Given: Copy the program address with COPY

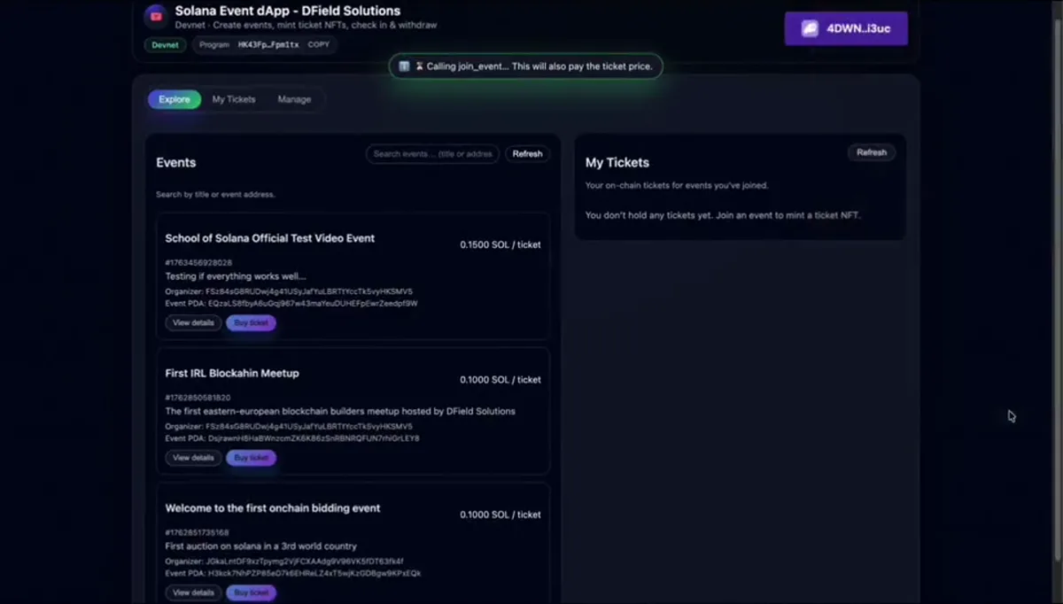Looking at the screenshot, I should click(318, 44).
